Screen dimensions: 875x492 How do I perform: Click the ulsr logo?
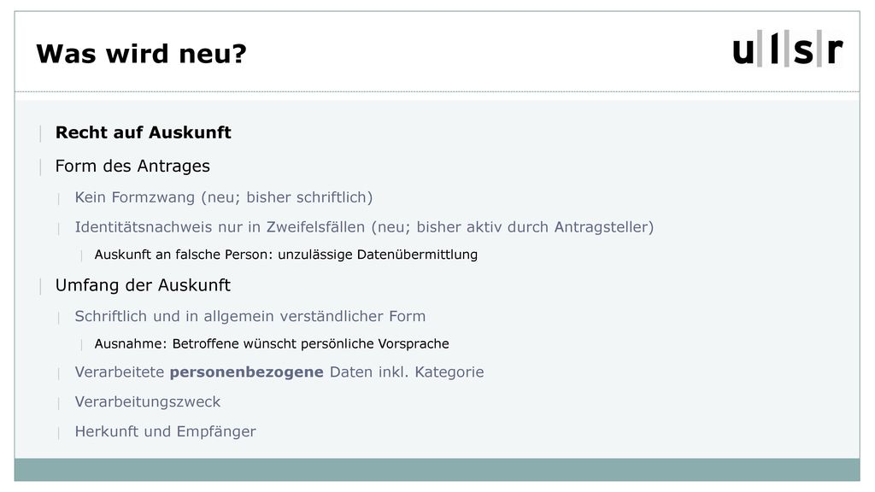[x=787, y=49]
